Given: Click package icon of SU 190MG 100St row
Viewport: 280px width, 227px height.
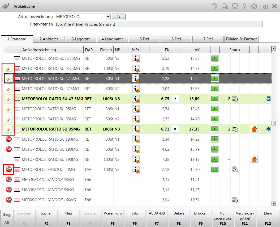Looking at the screenshot, I should 17,159.
